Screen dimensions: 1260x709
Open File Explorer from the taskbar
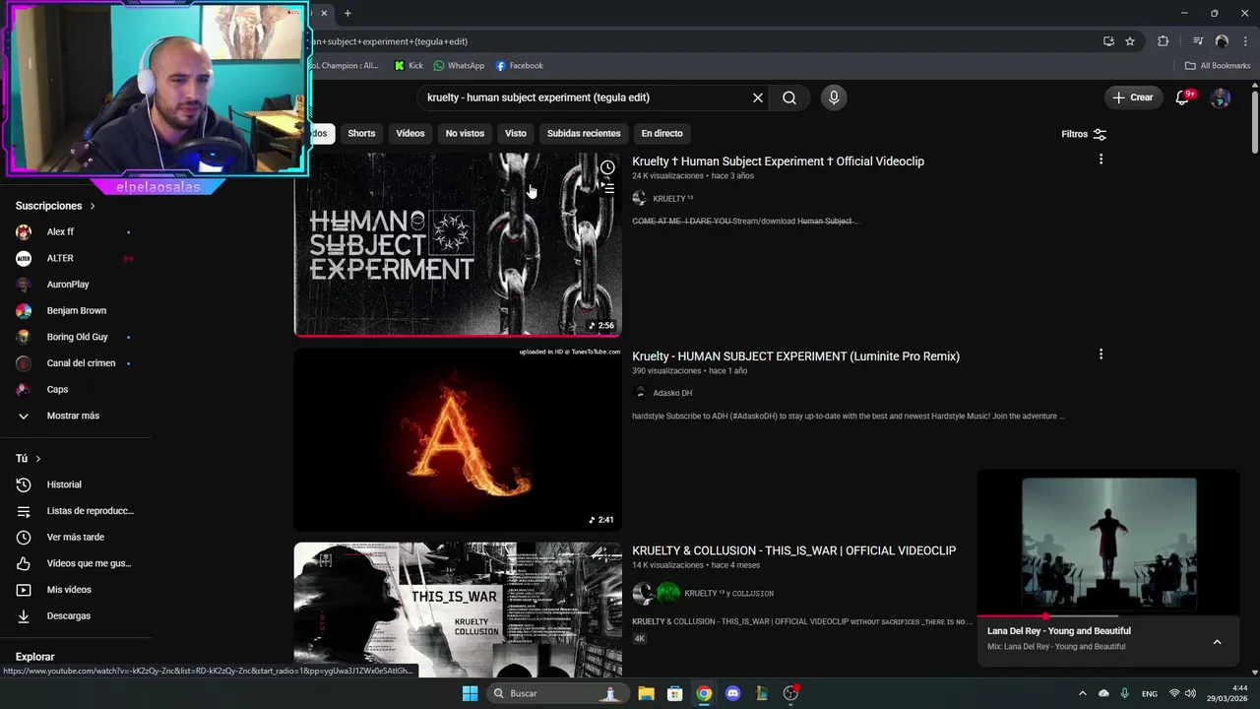click(x=646, y=693)
